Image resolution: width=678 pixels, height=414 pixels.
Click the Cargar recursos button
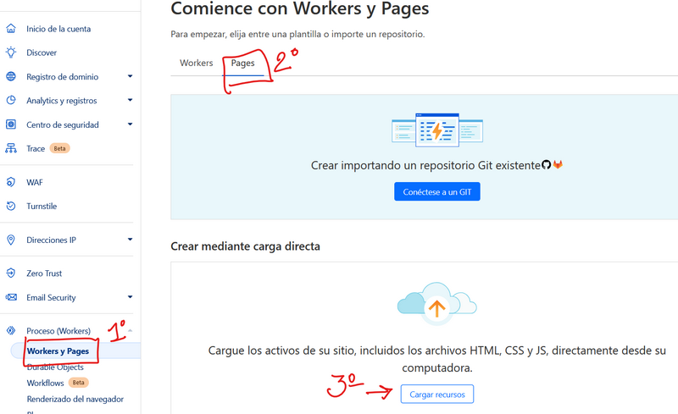[437, 395]
